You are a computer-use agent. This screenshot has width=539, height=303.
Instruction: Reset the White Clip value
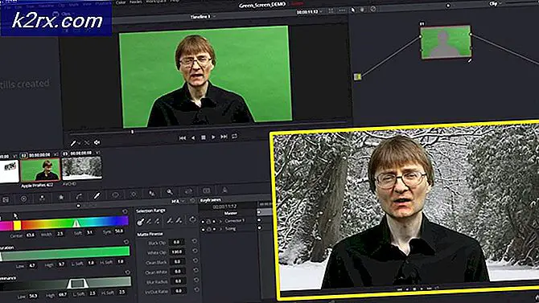point(195,251)
